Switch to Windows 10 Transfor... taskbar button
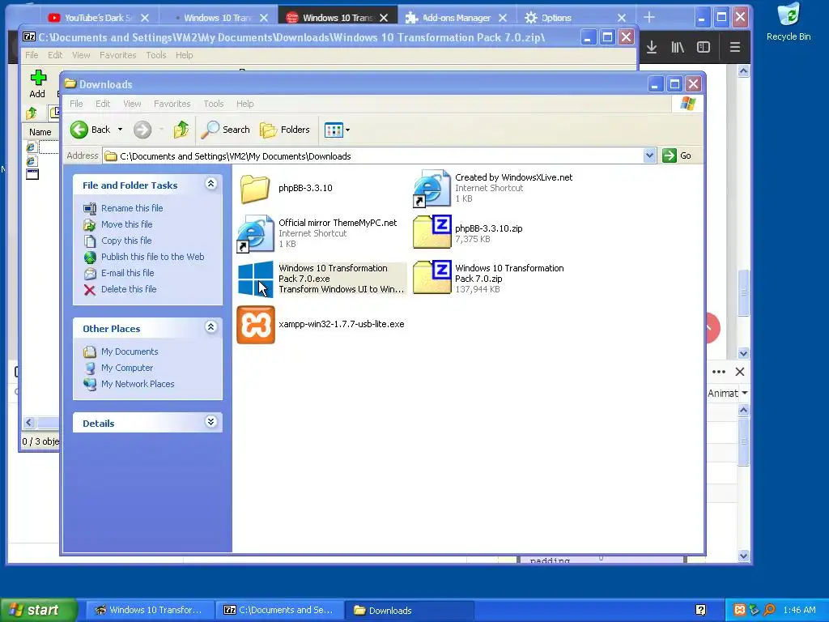This screenshot has height=622, width=829. [150, 610]
